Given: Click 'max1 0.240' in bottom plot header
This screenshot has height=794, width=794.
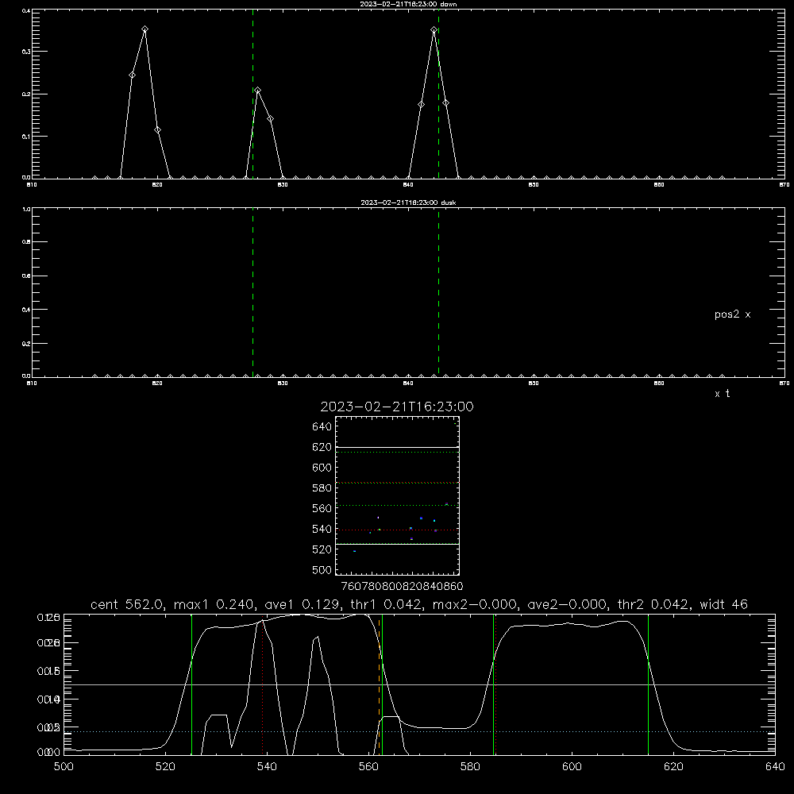Looking at the screenshot, I should pos(213,604).
